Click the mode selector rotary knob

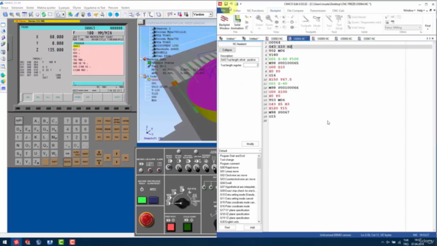click(182, 203)
